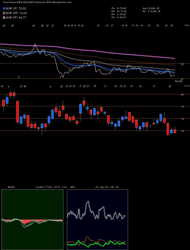Click the spike peak on the white price line
The image size is (190, 250).
(x=35, y=45)
